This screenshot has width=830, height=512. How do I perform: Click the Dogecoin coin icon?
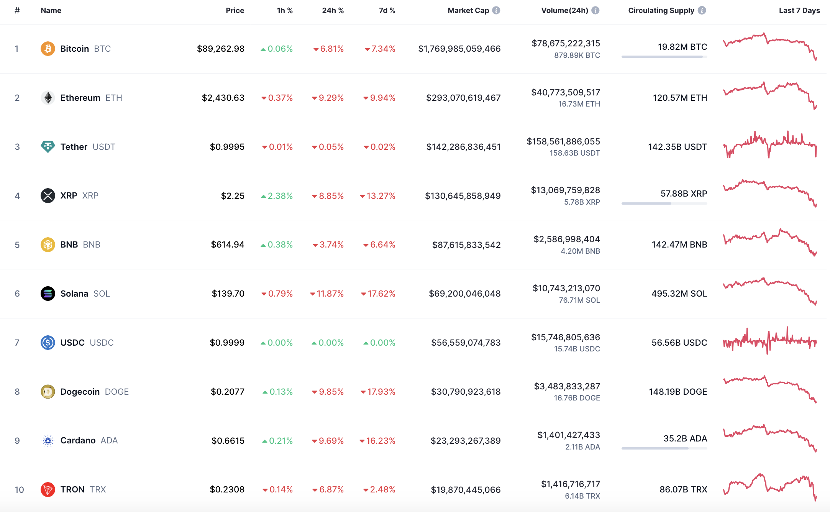48,392
